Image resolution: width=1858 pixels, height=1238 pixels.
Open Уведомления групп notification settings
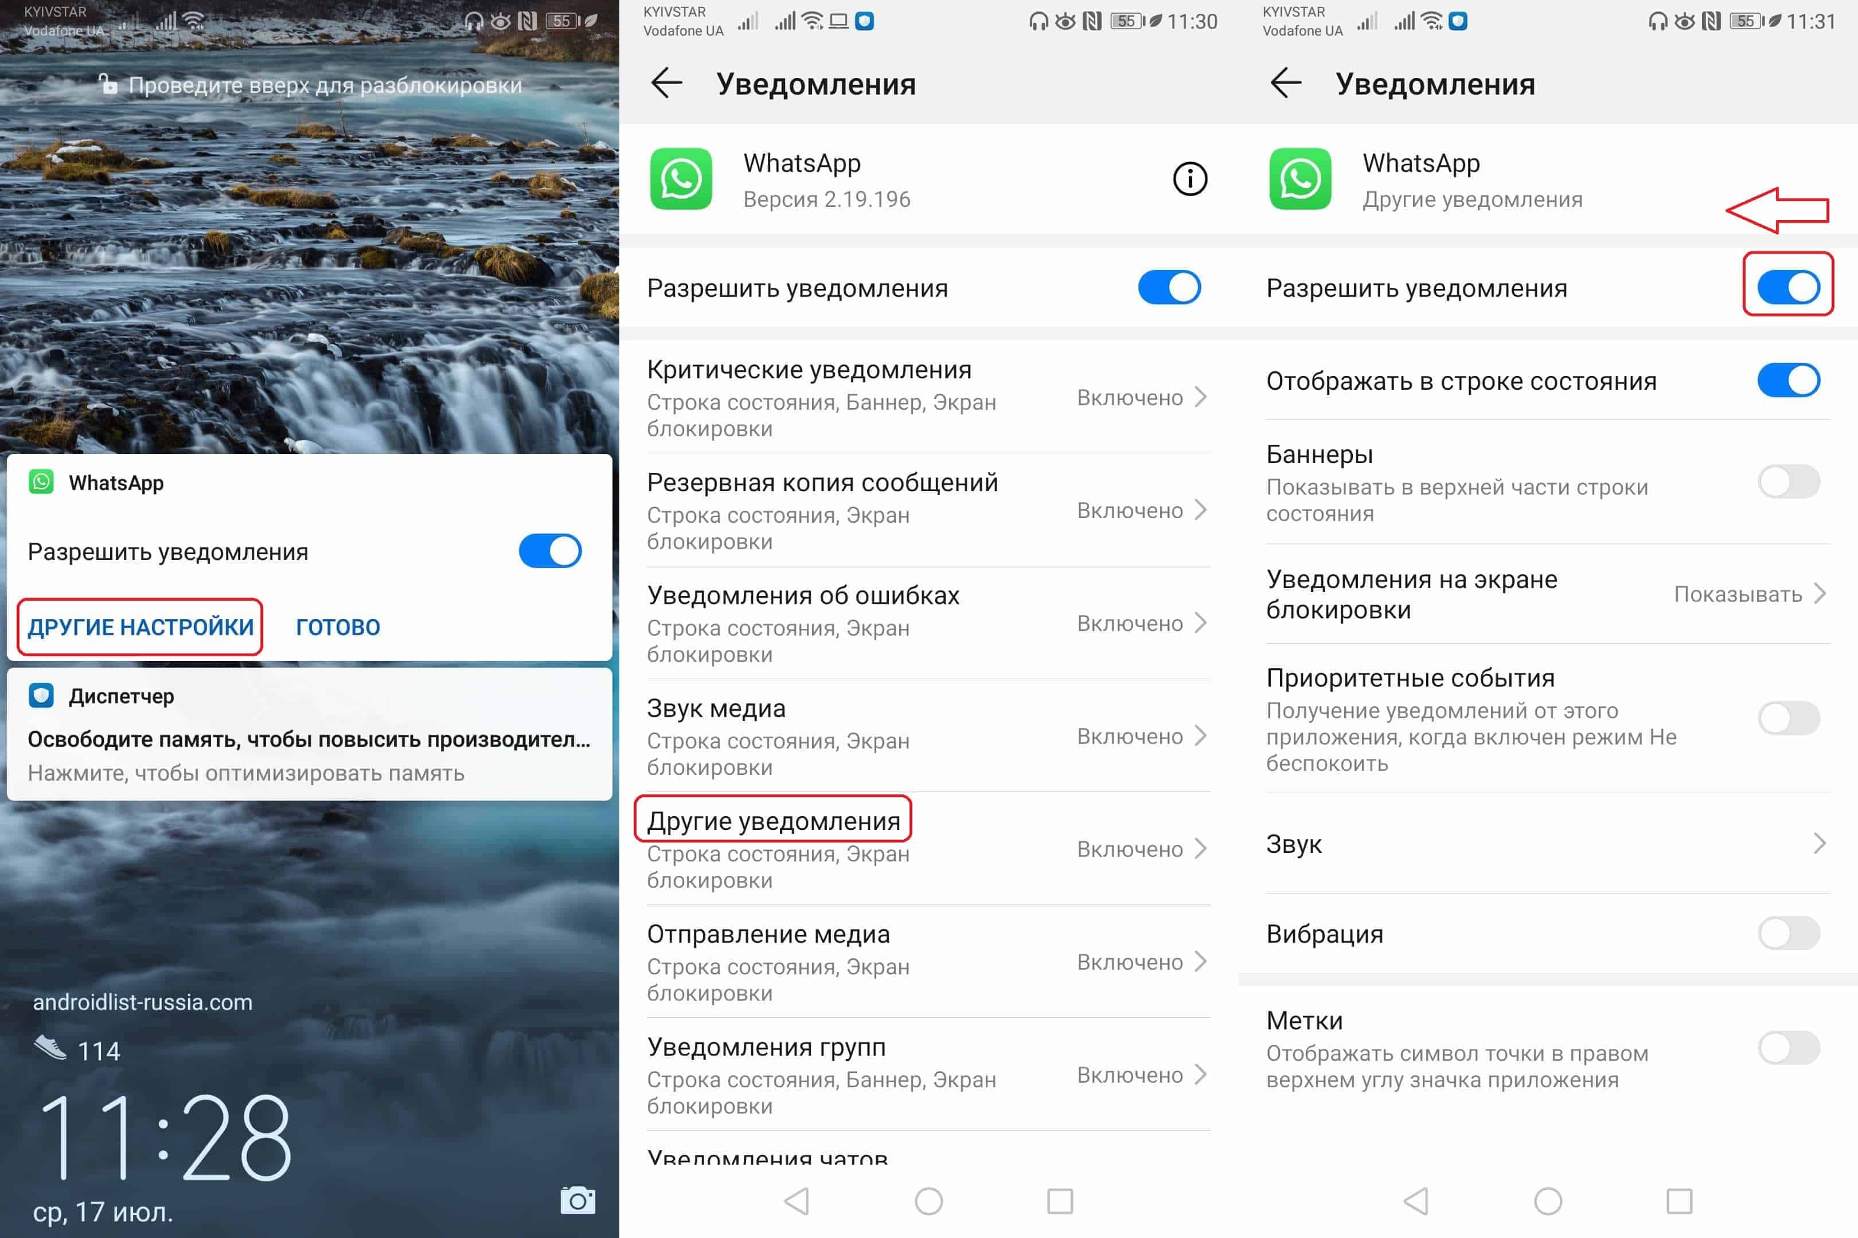click(929, 1076)
